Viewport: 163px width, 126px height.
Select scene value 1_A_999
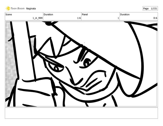pos(37,18)
